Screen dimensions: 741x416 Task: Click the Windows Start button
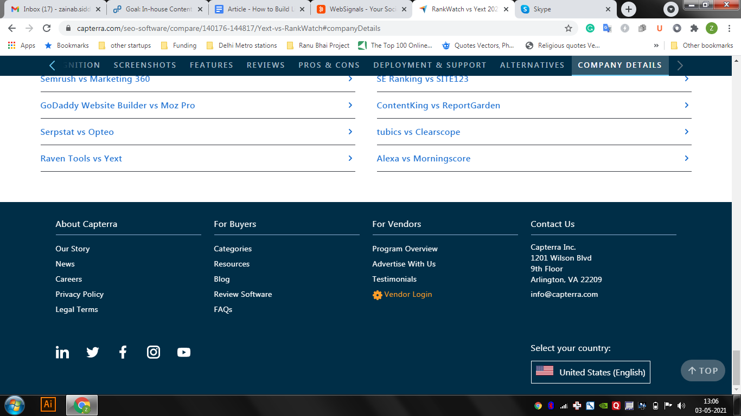point(14,405)
